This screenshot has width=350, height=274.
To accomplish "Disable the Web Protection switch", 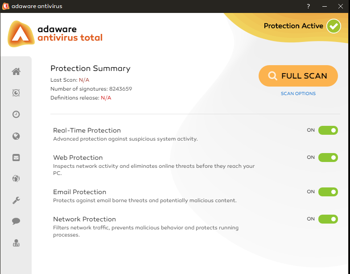I will (328, 158).
